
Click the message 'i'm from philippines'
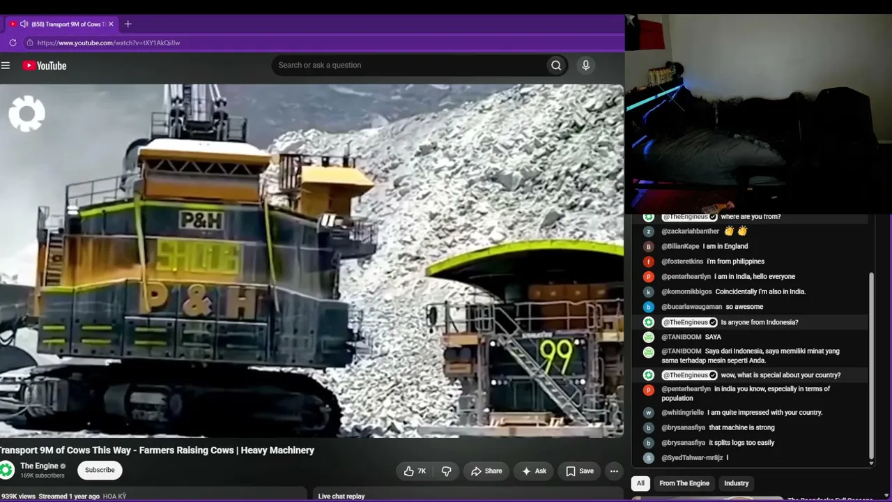(x=735, y=261)
